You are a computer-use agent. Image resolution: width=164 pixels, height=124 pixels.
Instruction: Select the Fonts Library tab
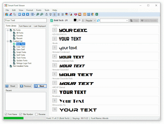[11, 26]
